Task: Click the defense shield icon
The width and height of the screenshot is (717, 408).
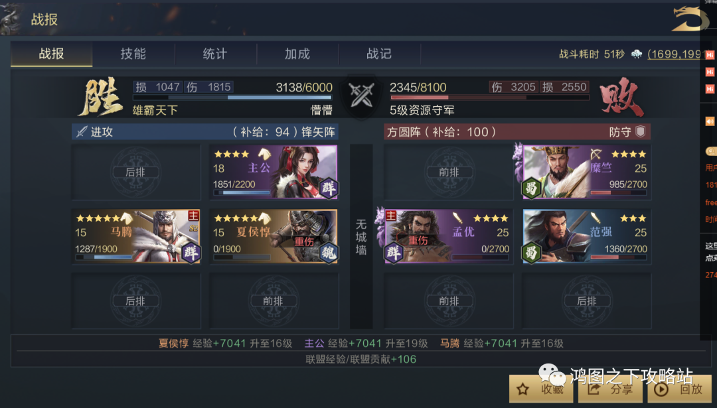Action: point(641,131)
